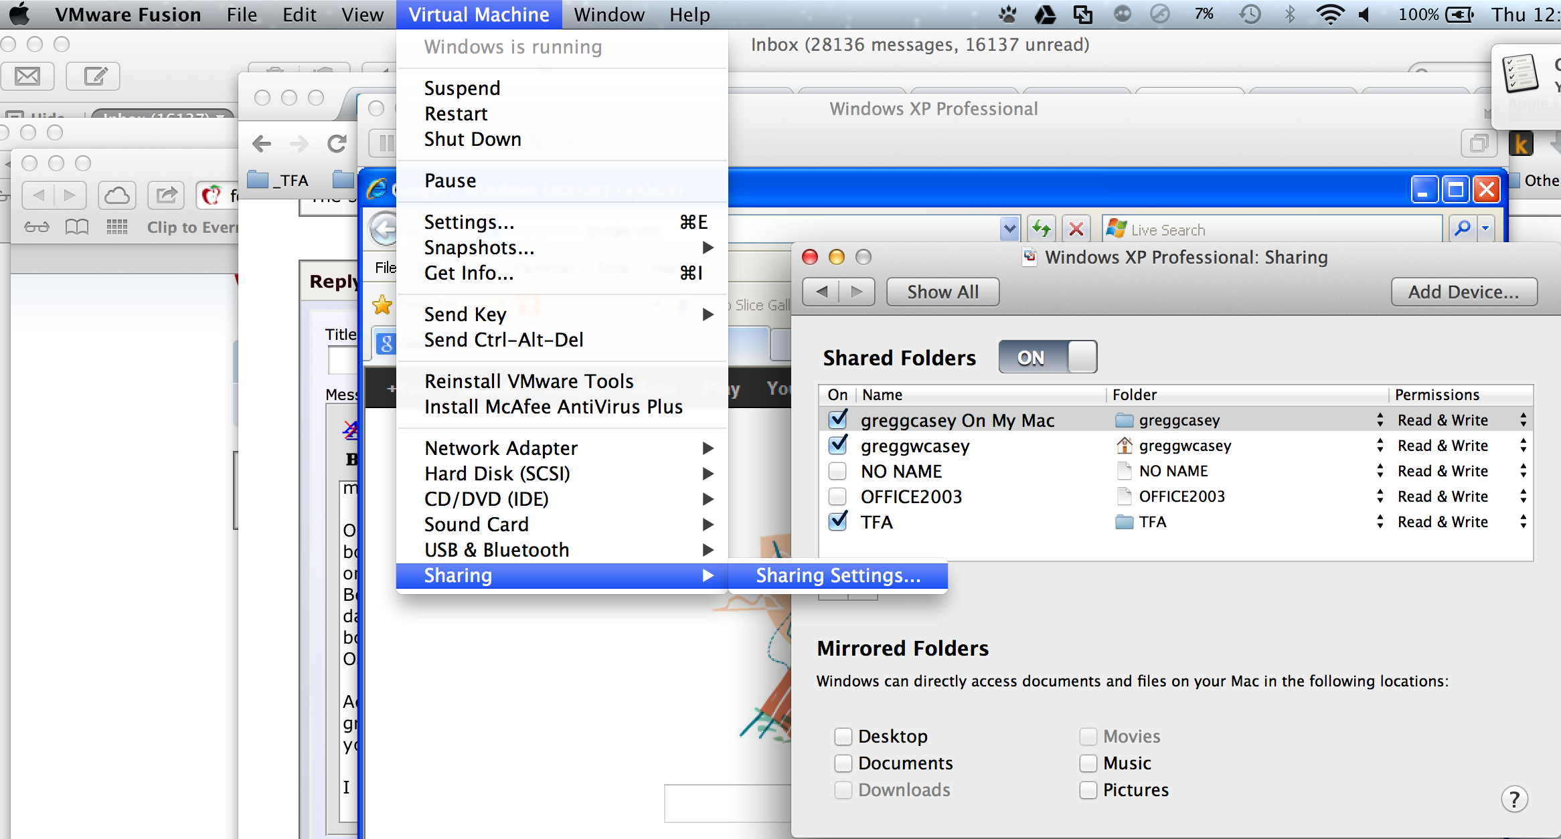The height and width of the screenshot is (839, 1561).
Task: Sort shared folders by Permissions column header
Action: (x=1462, y=395)
